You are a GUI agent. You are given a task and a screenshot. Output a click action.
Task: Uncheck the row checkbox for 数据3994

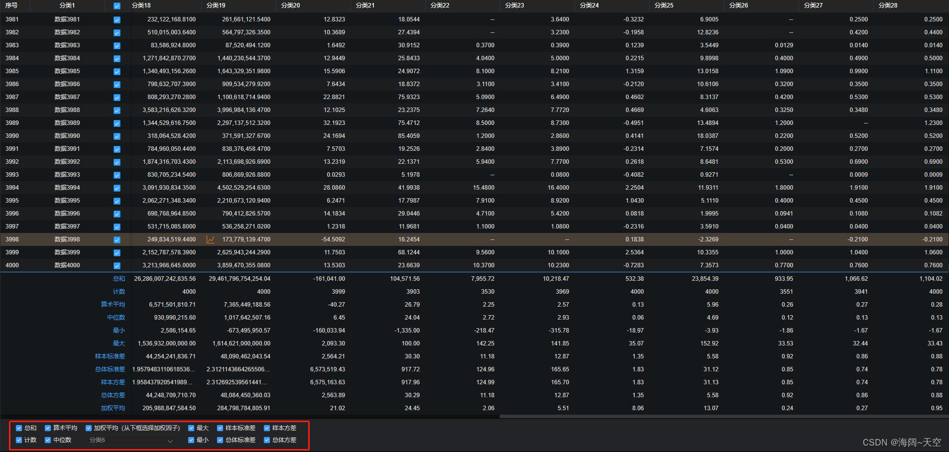(117, 188)
